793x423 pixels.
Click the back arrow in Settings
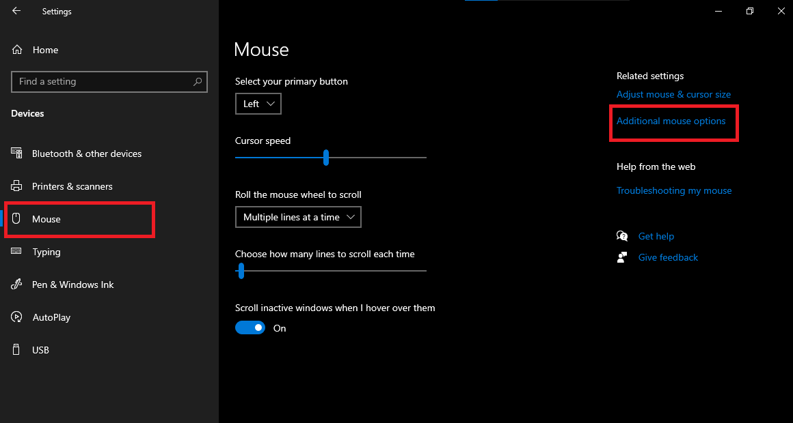pyautogui.click(x=16, y=12)
